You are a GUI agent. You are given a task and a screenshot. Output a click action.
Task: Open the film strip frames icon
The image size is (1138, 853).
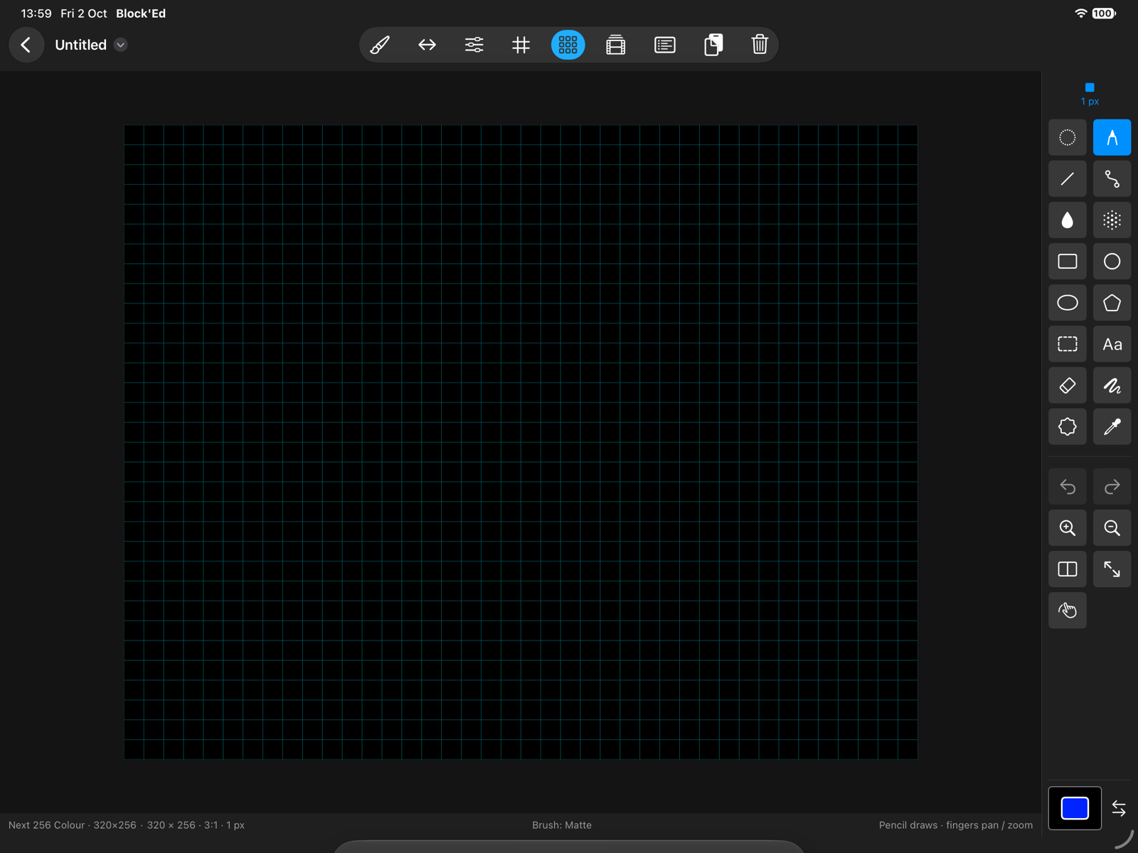[x=616, y=45]
